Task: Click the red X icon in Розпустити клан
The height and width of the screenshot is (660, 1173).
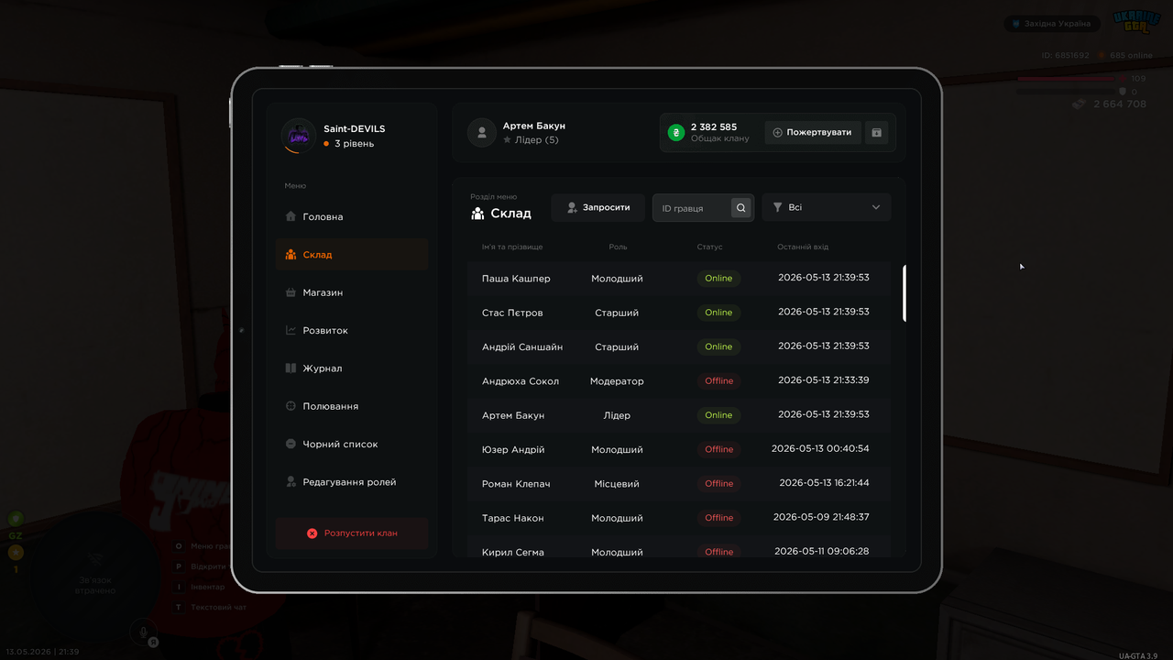Action: pos(312,533)
